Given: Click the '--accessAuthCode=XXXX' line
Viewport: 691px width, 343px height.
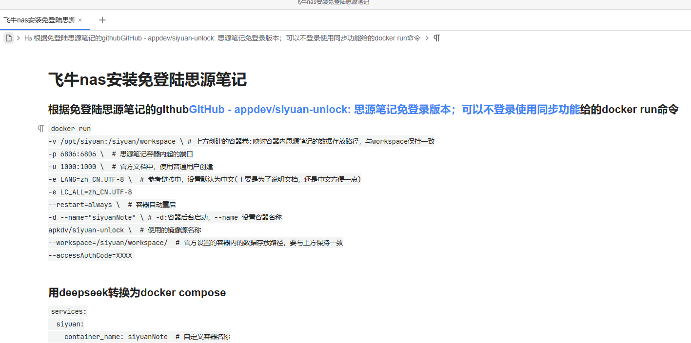Looking at the screenshot, I should (91, 255).
